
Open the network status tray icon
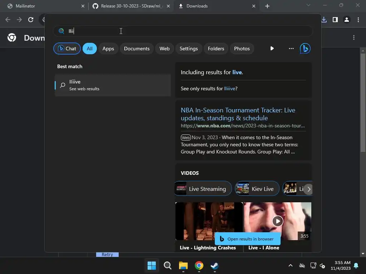pos(313,265)
